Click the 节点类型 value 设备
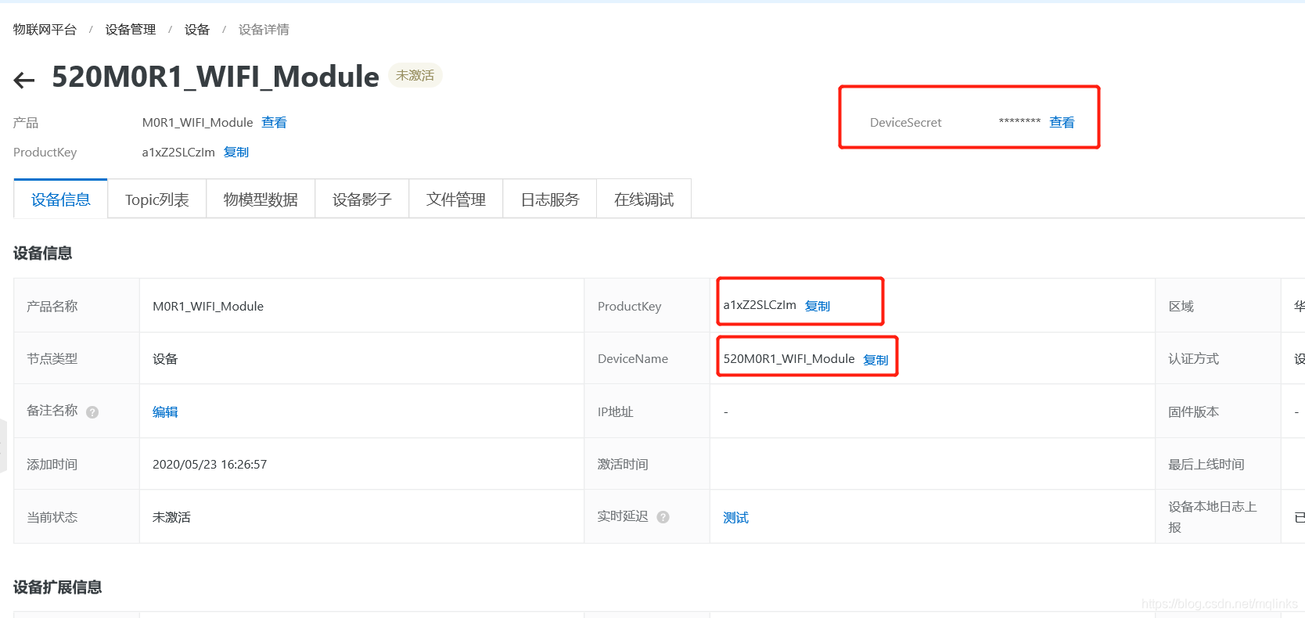Image resolution: width=1305 pixels, height=618 pixels. pos(165,359)
